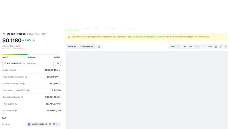Open info icon beside 267,754,078 value

coord(60,104)
